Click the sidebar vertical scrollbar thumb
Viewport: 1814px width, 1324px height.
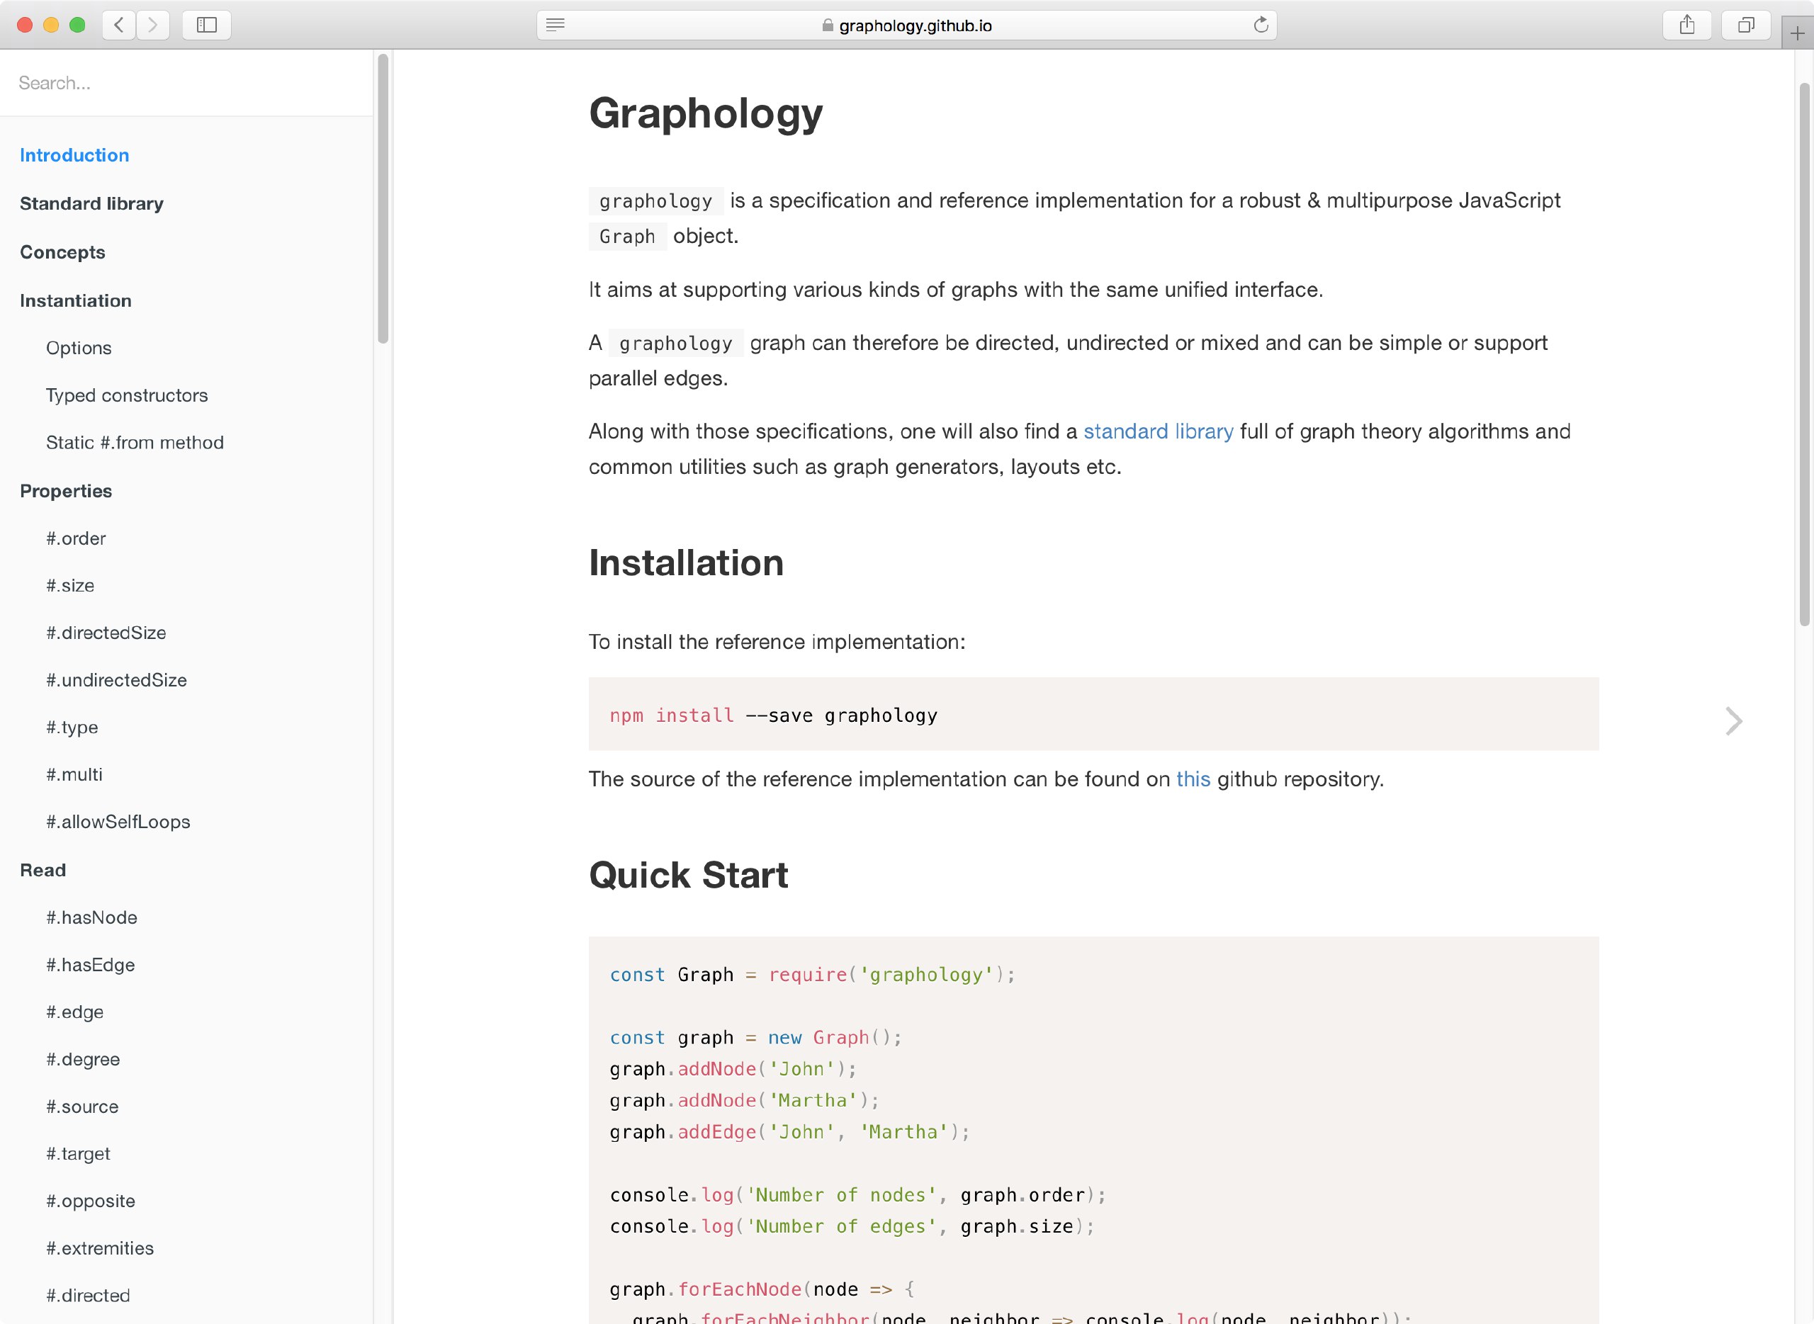click(383, 198)
